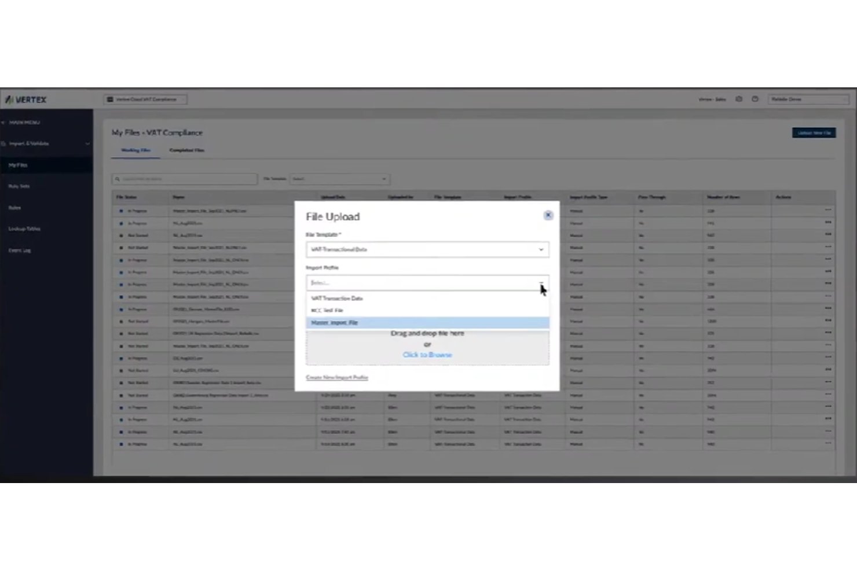
Task: Open Event Log in the sidebar
Action: click(x=20, y=250)
